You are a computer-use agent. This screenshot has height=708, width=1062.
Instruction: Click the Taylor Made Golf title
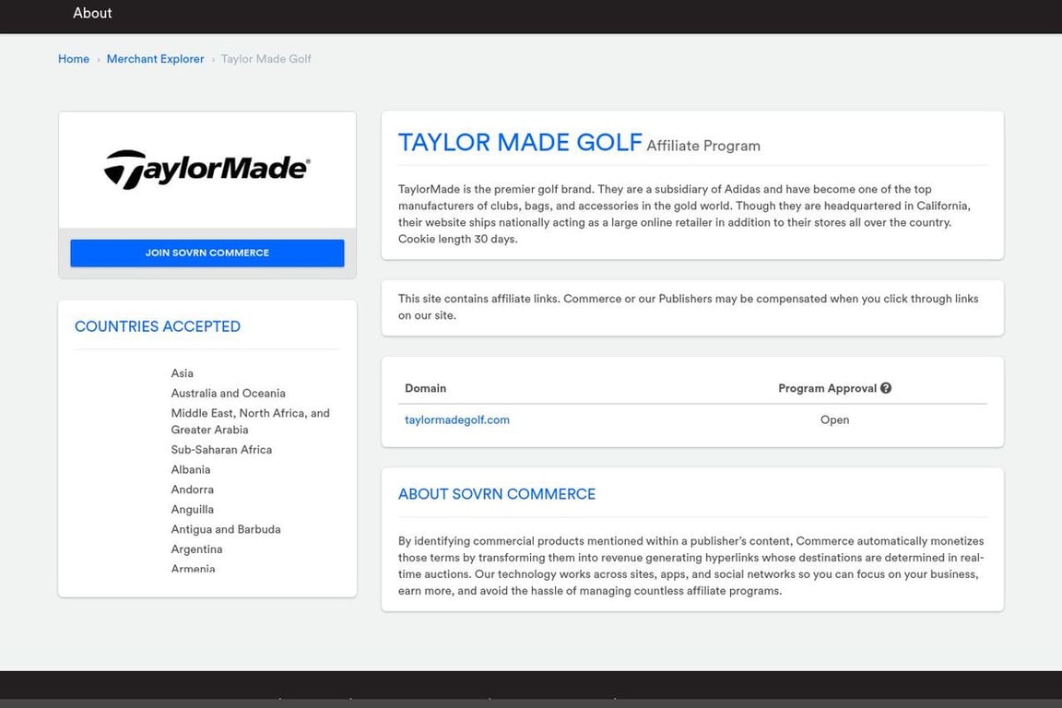[520, 142]
